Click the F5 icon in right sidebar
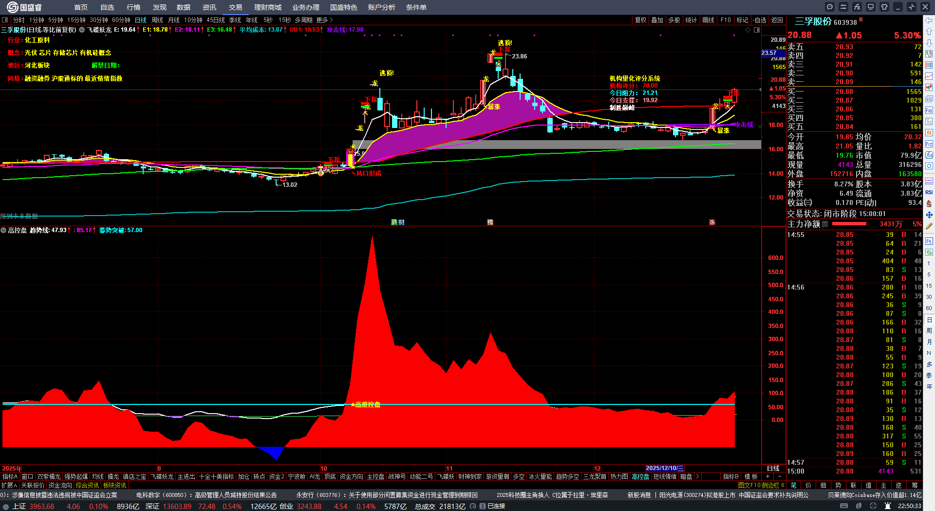This screenshot has width=935, height=511. point(929,241)
